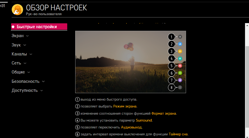249x138 pixels.
Task: Click the gray three-dots more icon
Action: click(180, 87)
